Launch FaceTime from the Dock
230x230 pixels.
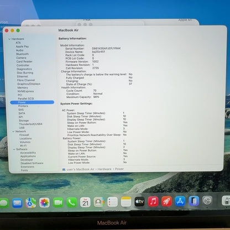pyautogui.click(x=58, y=203)
